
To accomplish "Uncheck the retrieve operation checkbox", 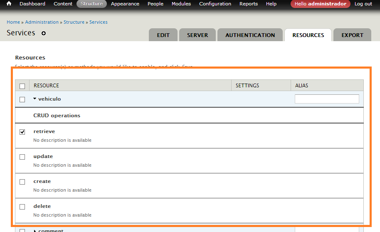I will 22,132.
